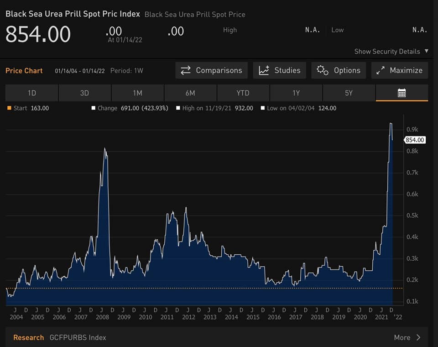
Task: Open the Period: 1W selector
Action: pos(127,71)
